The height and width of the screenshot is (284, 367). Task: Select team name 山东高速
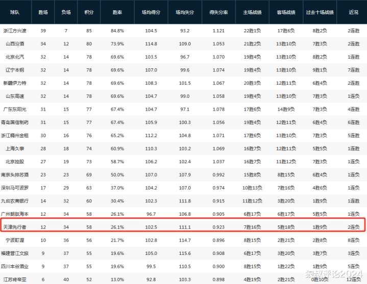(15, 96)
